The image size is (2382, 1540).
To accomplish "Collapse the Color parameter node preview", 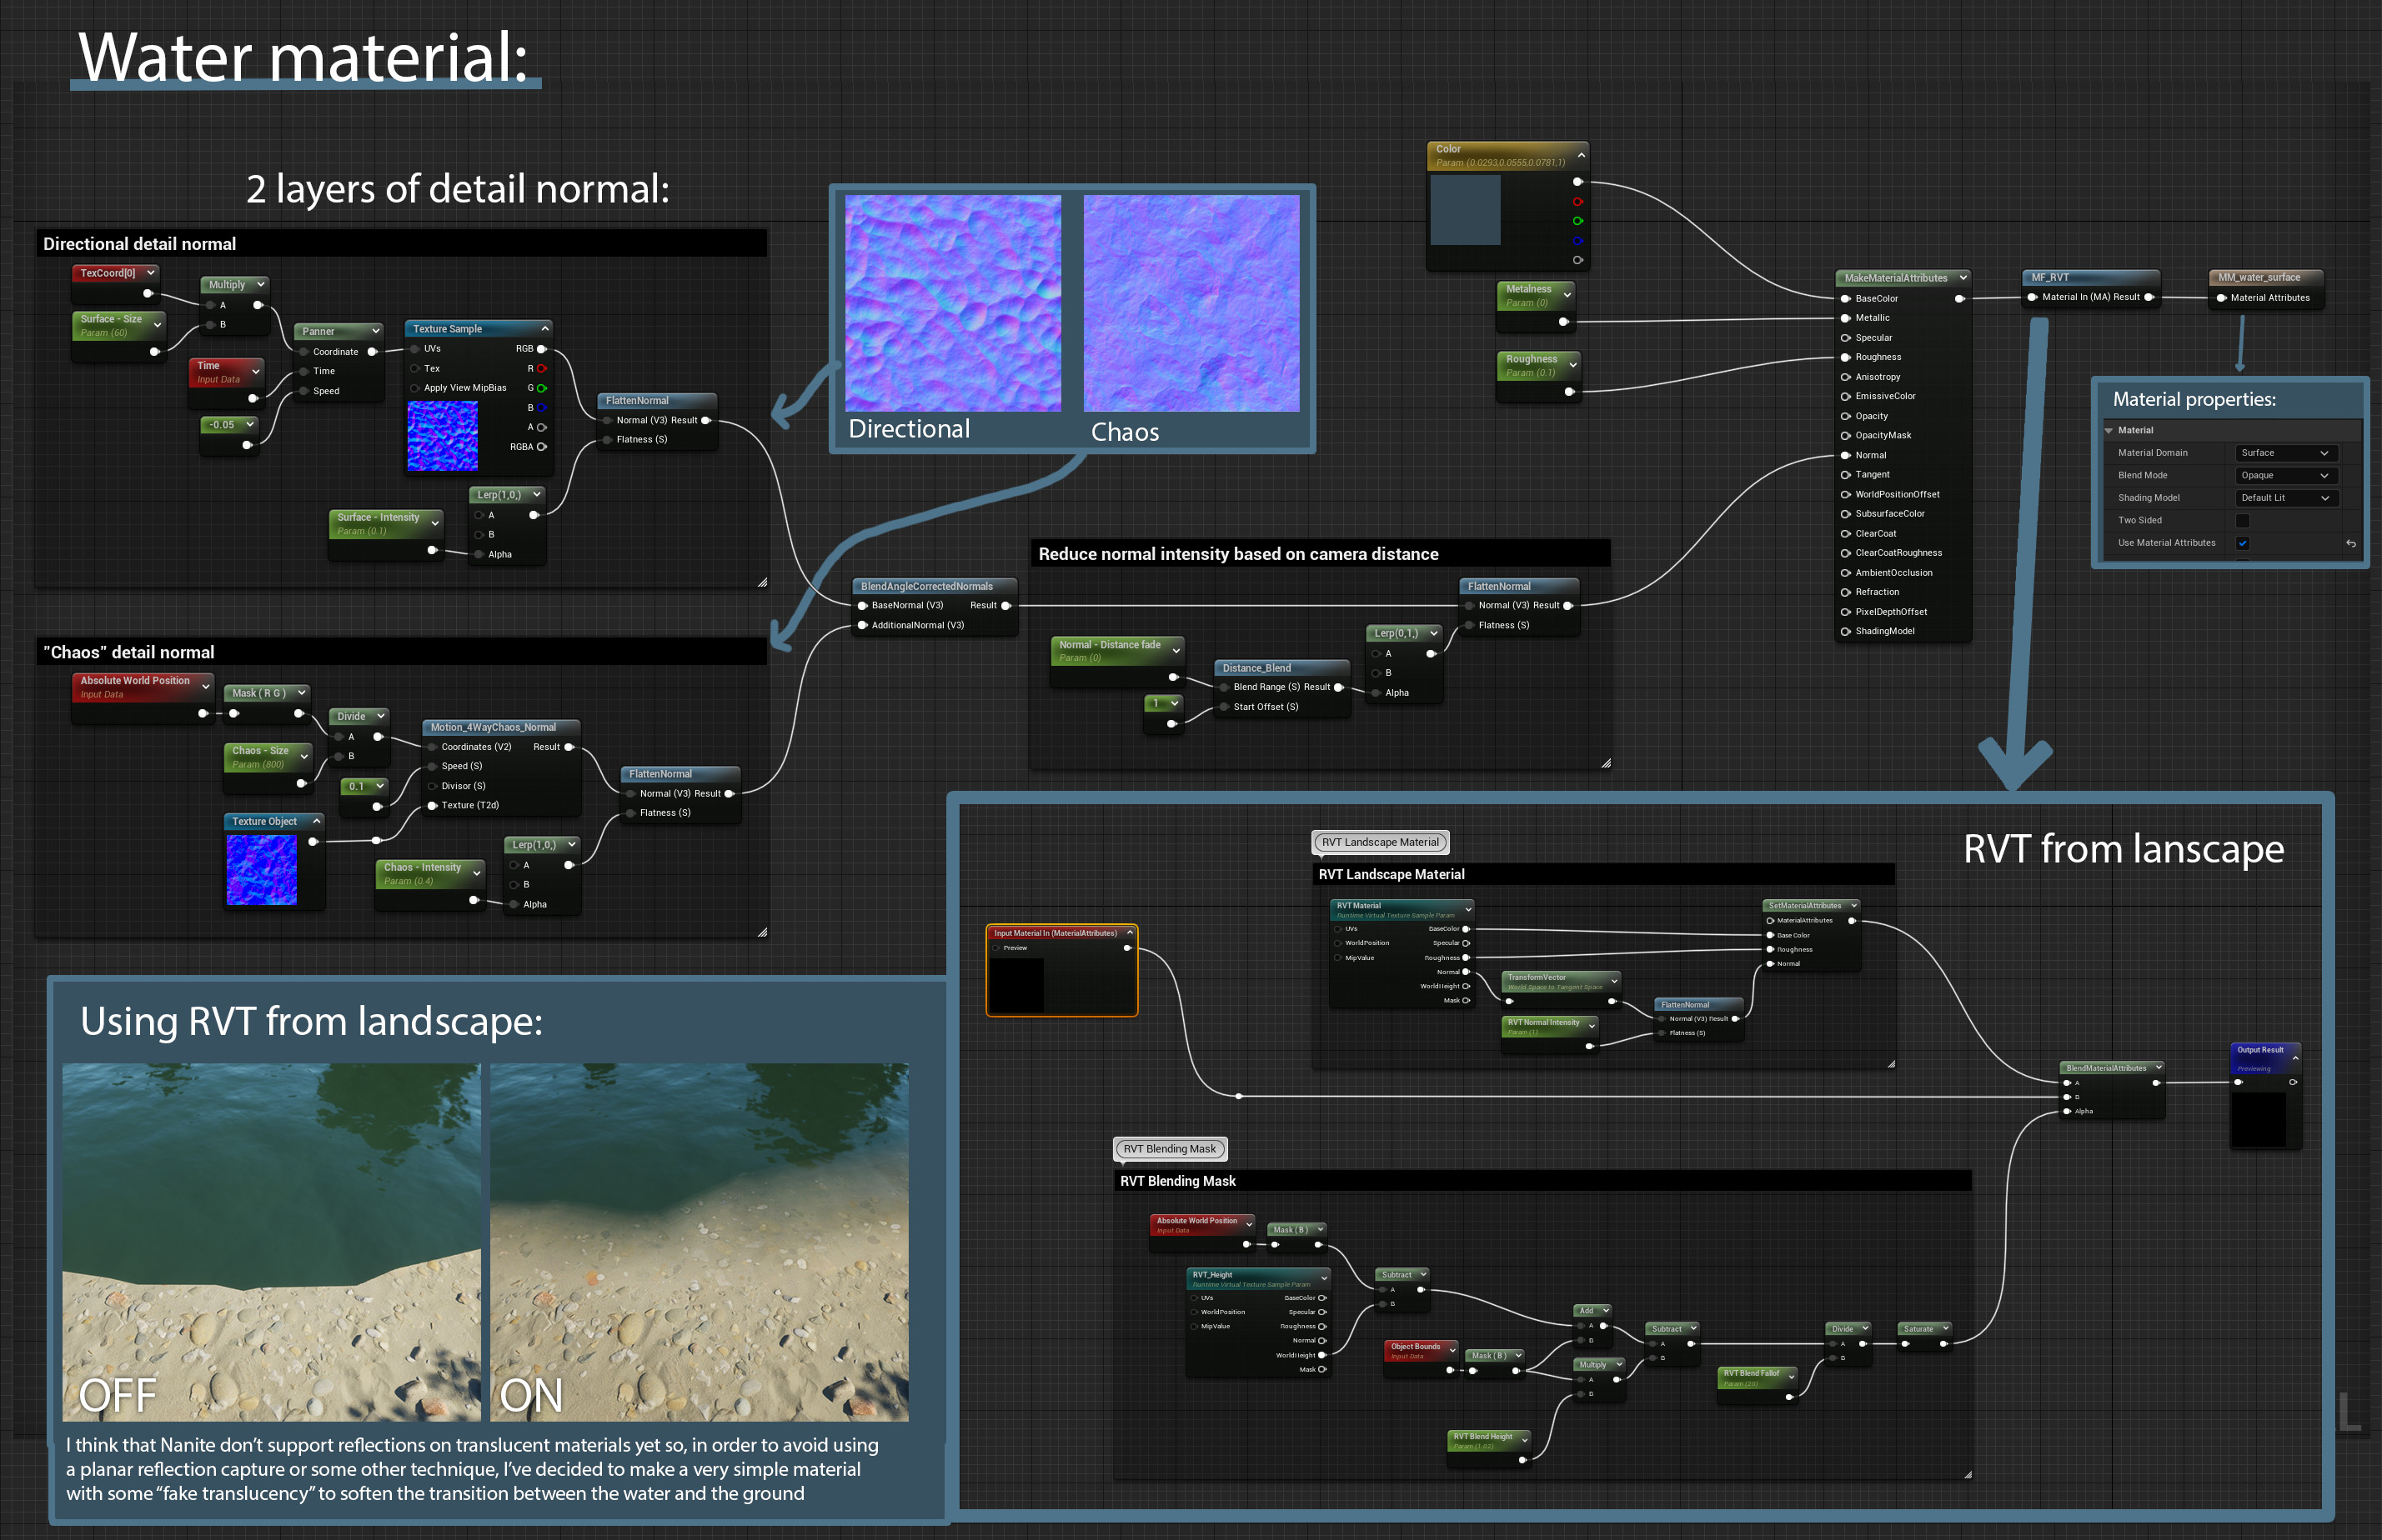I will tap(1581, 155).
